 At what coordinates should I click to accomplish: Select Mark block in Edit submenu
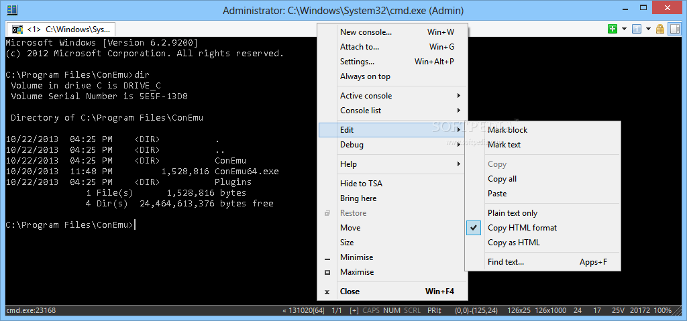click(543, 130)
